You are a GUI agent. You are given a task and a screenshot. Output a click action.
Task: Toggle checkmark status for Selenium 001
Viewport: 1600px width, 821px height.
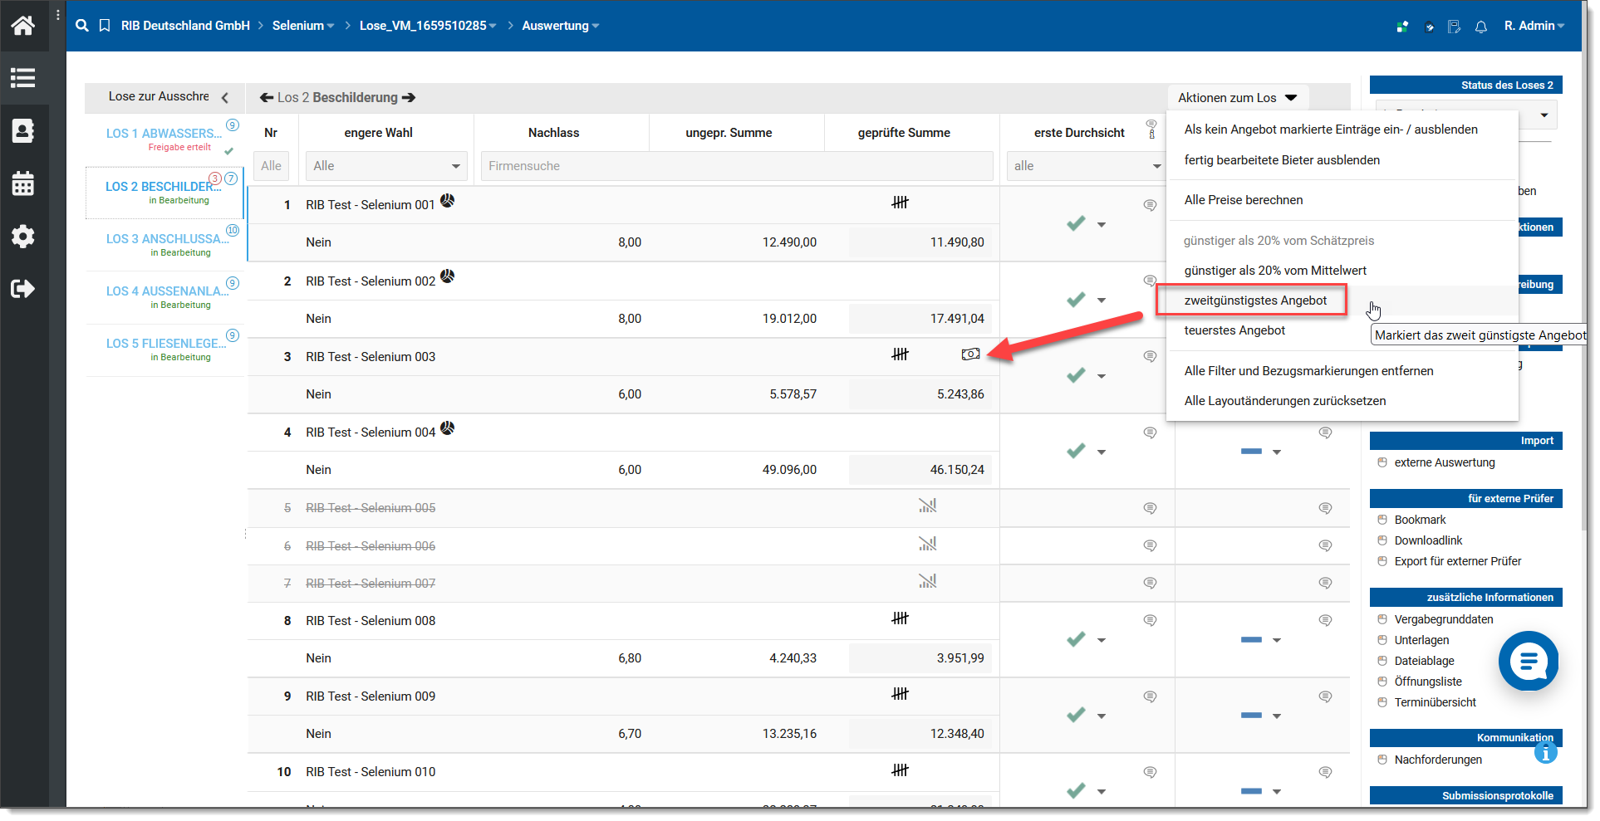pyautogui.click(x=1077, y=223)
